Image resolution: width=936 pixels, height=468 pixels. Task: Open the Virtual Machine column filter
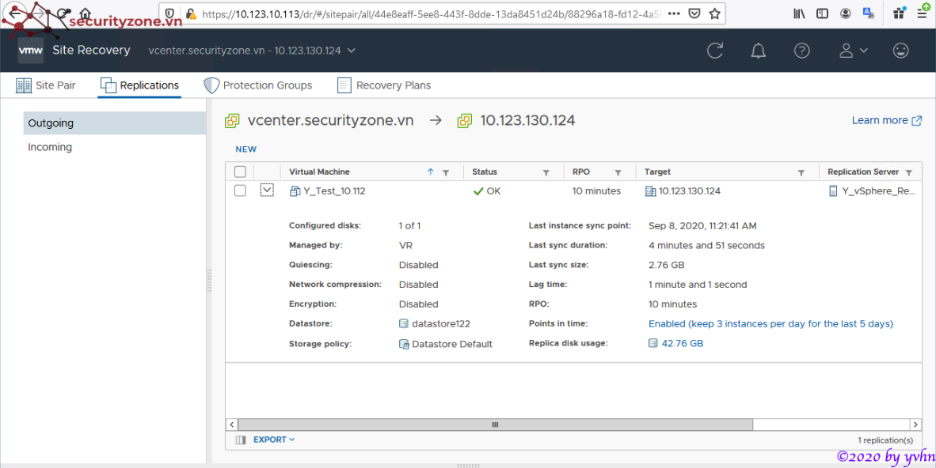click(x=445, y=173)
